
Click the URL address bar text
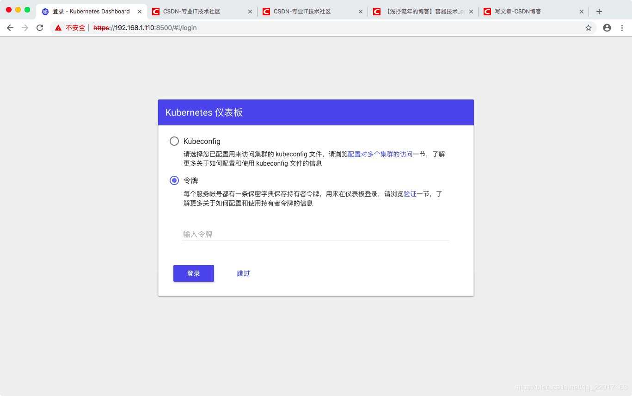coord(145,28)
